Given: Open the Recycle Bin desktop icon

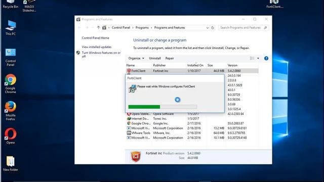Looking at the screenshot, I should click(x=10, y=4).
